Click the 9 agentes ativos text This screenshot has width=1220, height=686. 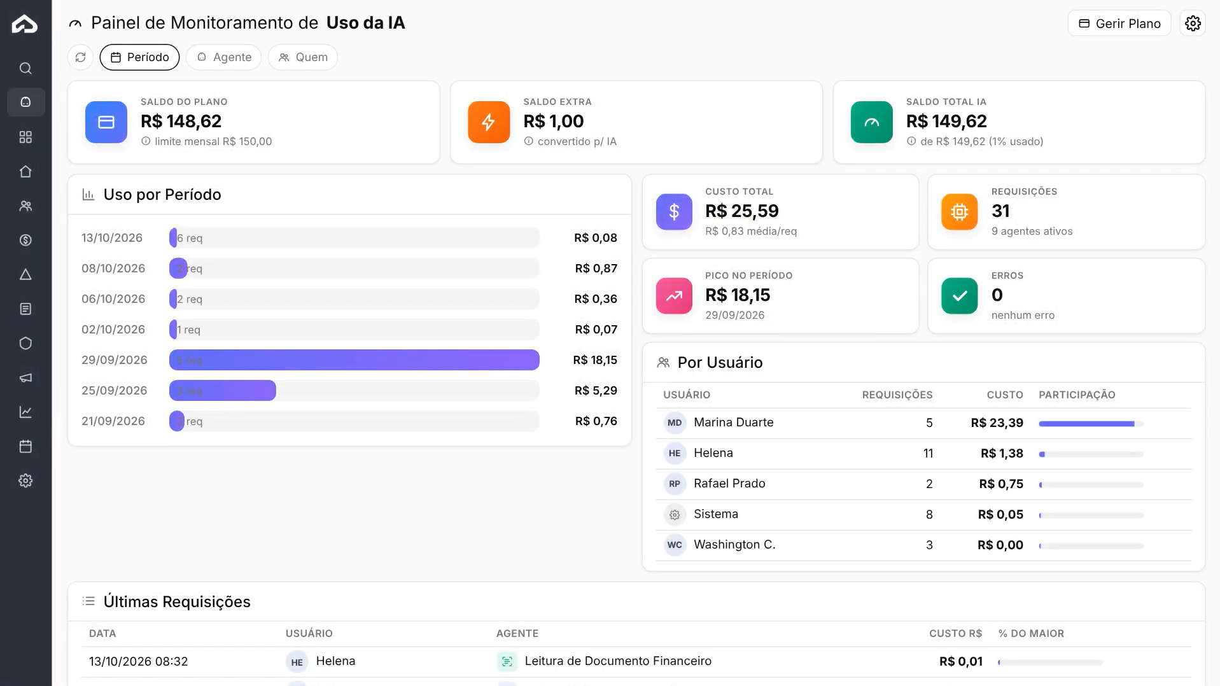[x=1032, y=232]
